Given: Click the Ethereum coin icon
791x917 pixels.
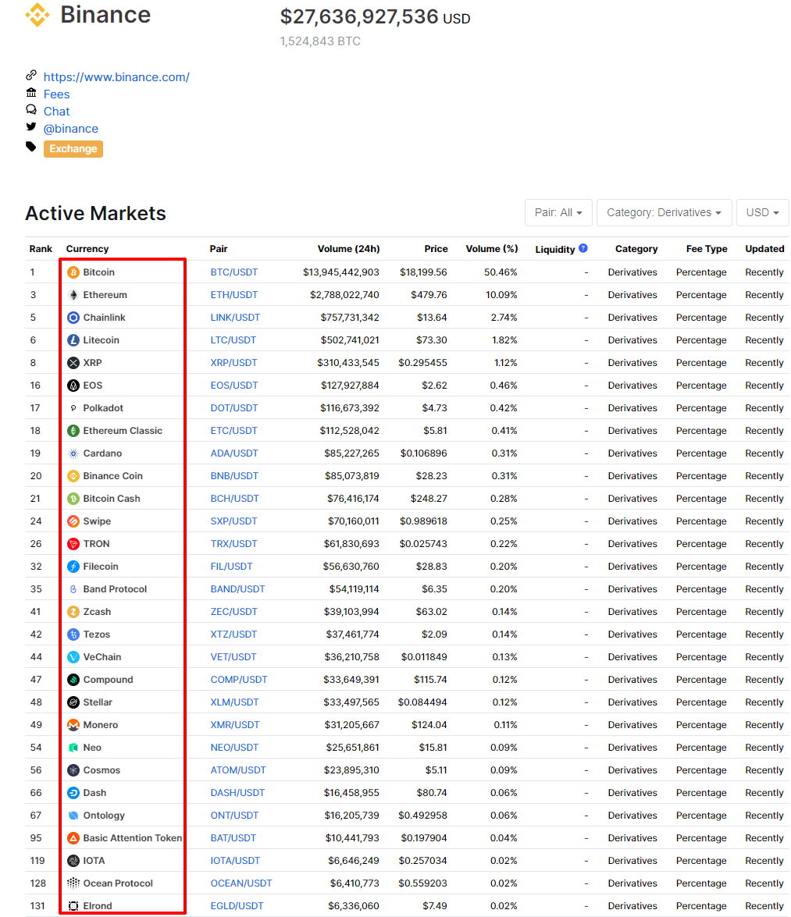Looking at the screenshot, I should (73, 295).
